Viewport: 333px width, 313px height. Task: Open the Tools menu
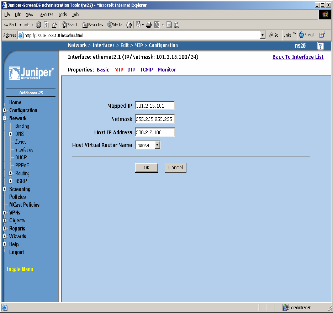click(x=63, y=15)
